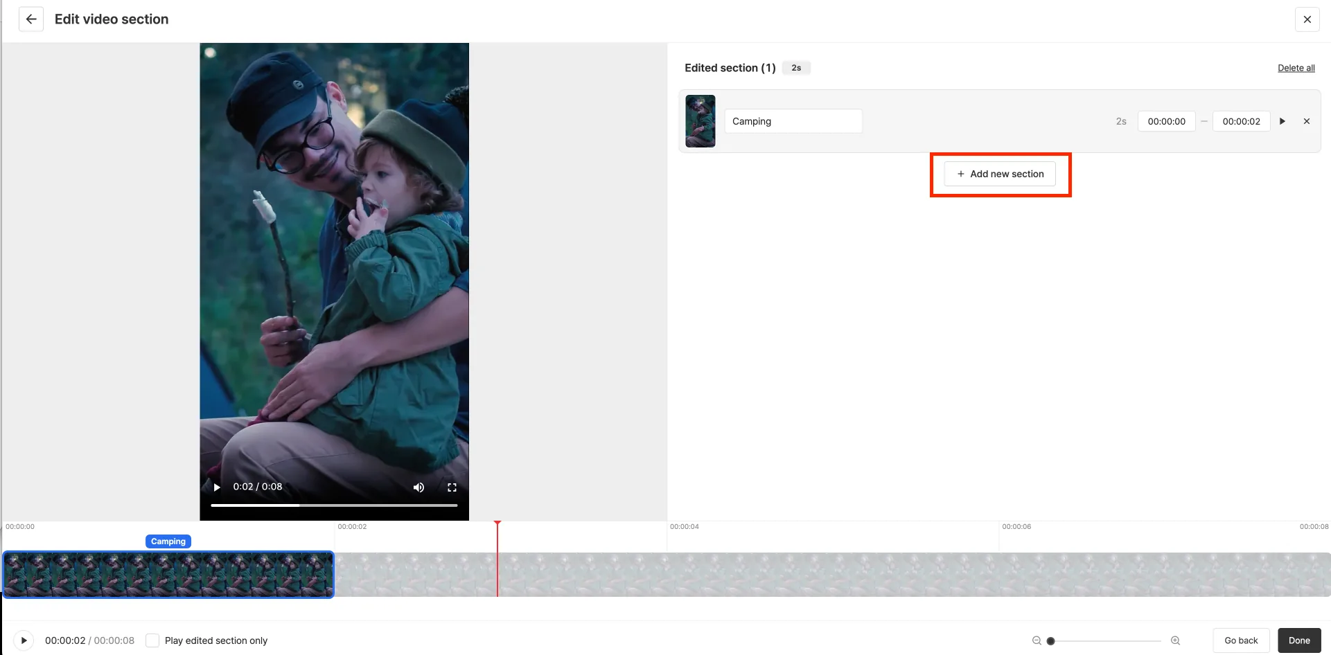Select the Camping clip on the timeline
This screenshot has height=655, width=1331.
[x=168, y=575]
